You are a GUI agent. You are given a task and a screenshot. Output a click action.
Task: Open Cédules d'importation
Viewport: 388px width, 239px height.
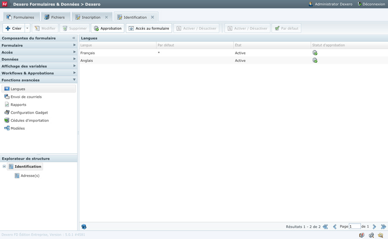(x=29, y=121)
